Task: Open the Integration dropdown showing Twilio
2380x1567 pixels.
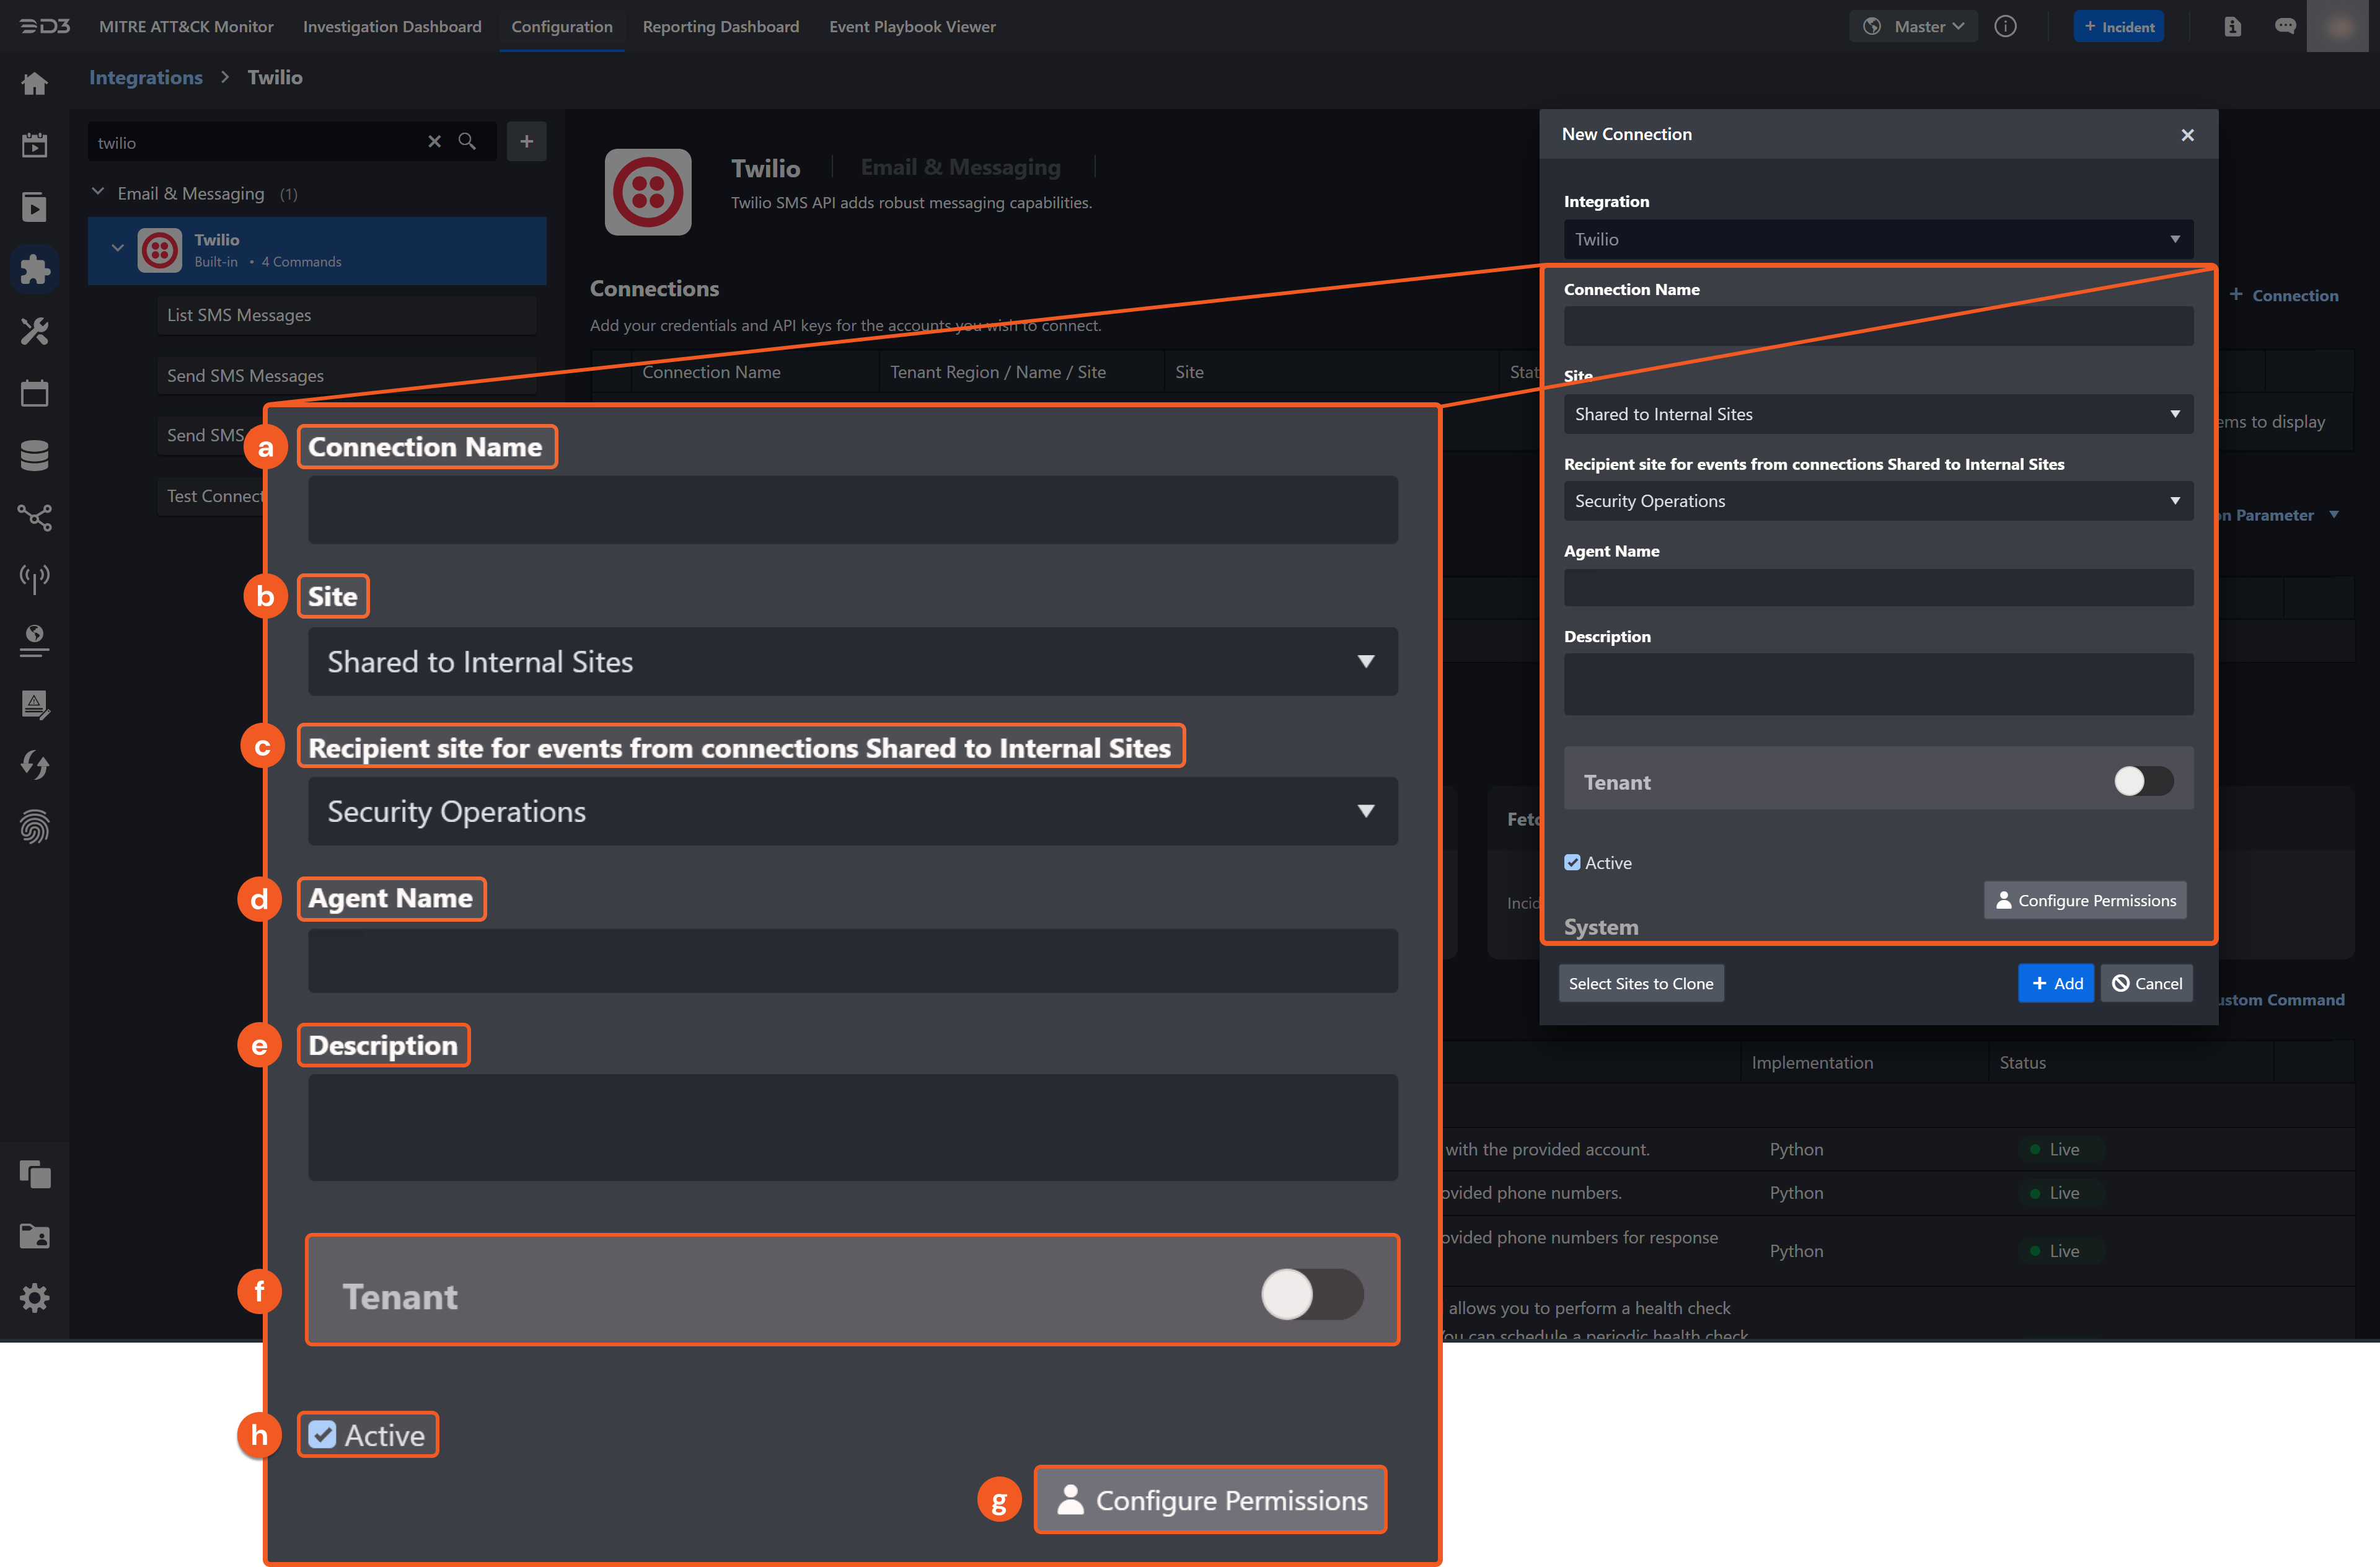Action: pyautogui.click(x=1877, y=239)
